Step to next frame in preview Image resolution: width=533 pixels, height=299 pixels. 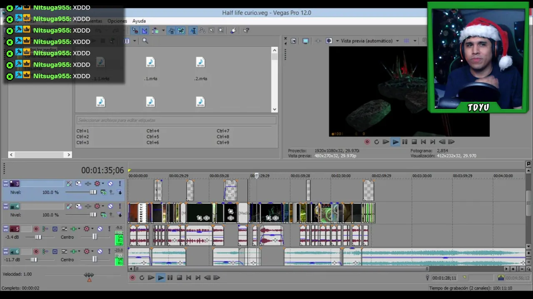[x=451, y=142]
